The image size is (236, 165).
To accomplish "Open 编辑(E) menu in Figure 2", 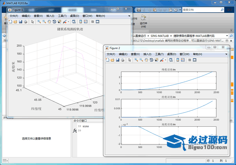I will click(123, 54).
